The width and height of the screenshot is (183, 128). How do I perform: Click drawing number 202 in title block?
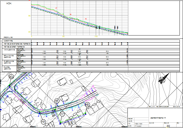pyautogui.click(x=168, y=126)
